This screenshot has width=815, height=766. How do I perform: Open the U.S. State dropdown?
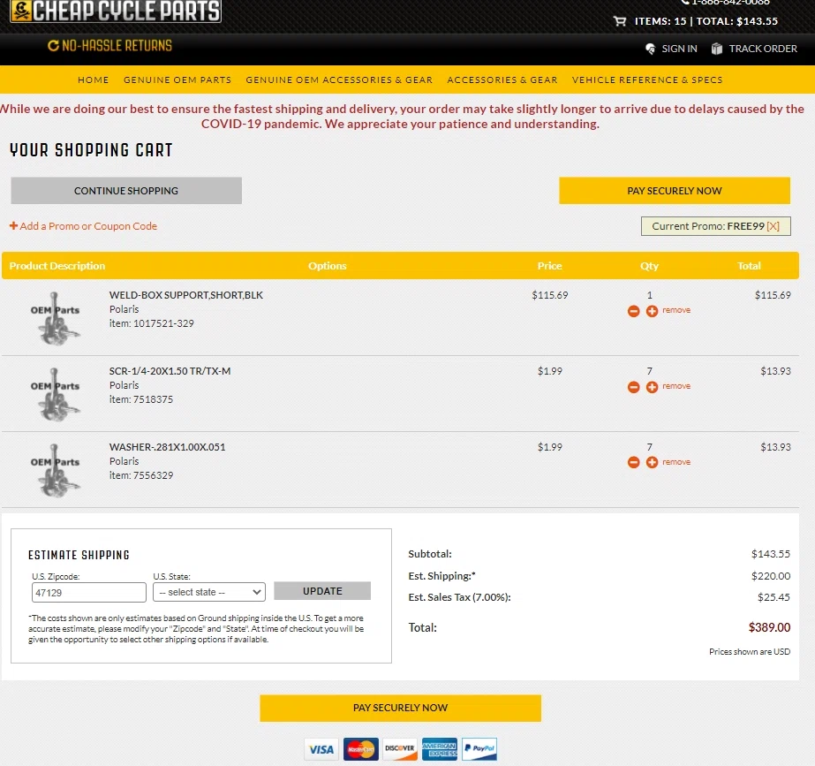209,592
